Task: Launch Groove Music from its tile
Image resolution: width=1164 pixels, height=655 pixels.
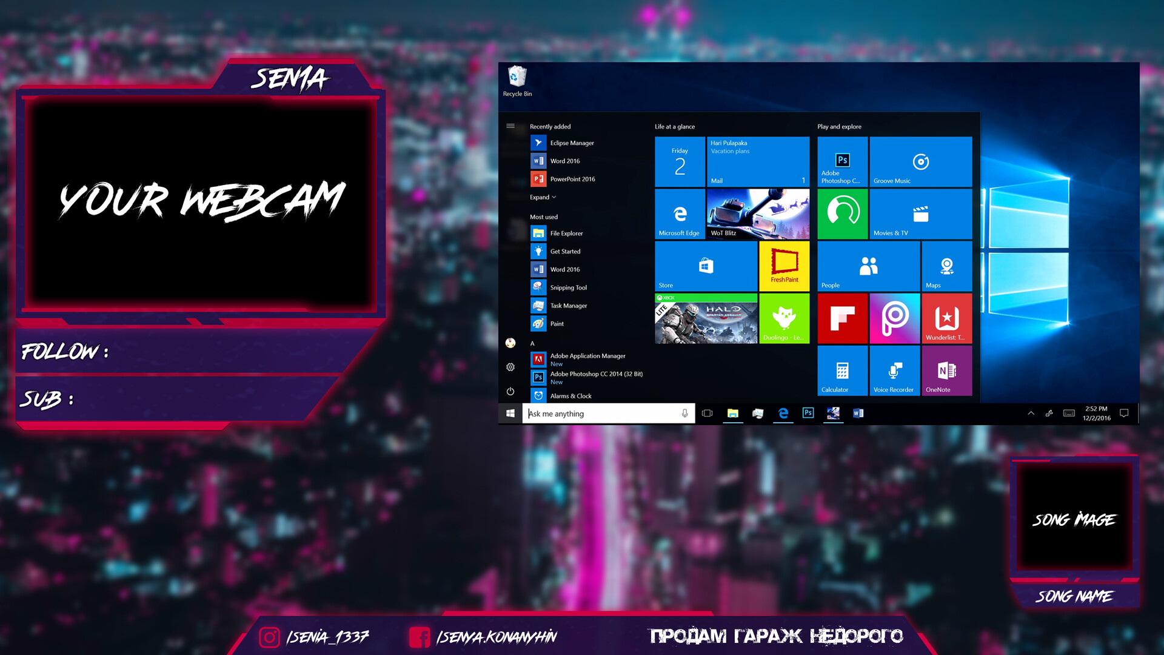Action: [921, 161]
